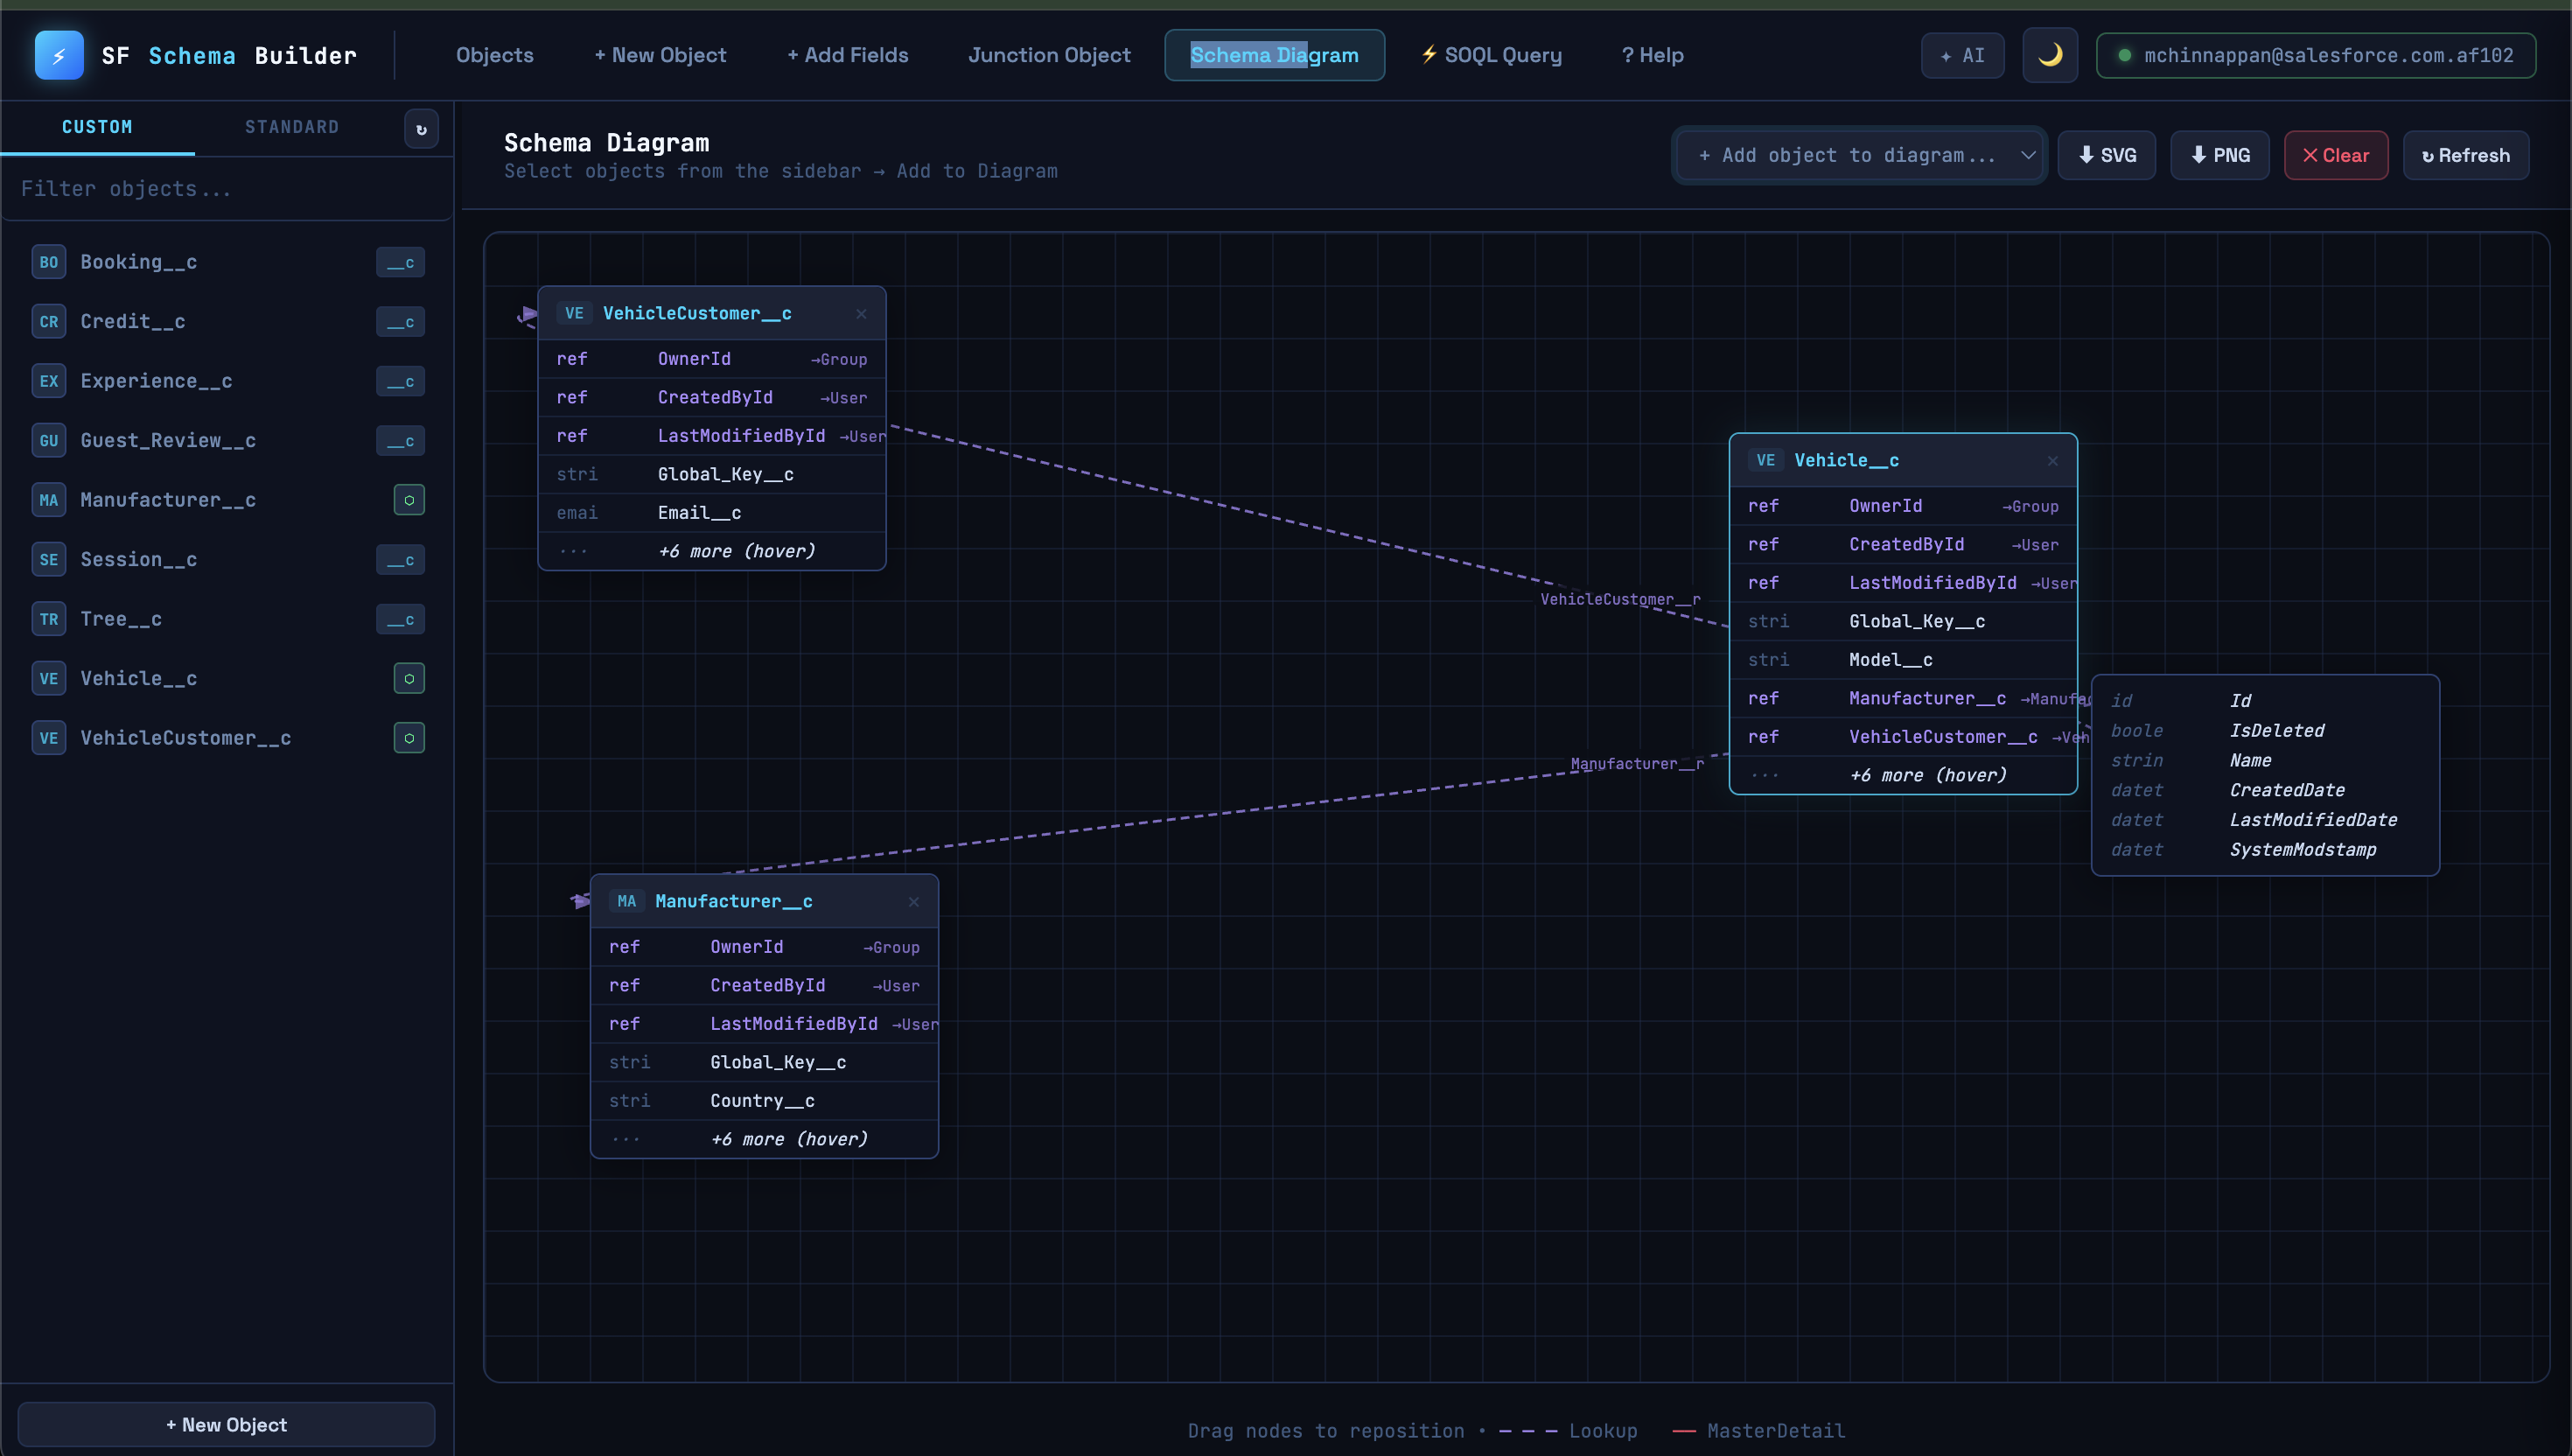Switch sidebar to STANDARD objects

coord(292,127)
